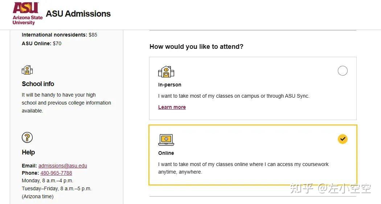
Task: Click the ASU Online $70 fee line
Action: tap(41, 43)
